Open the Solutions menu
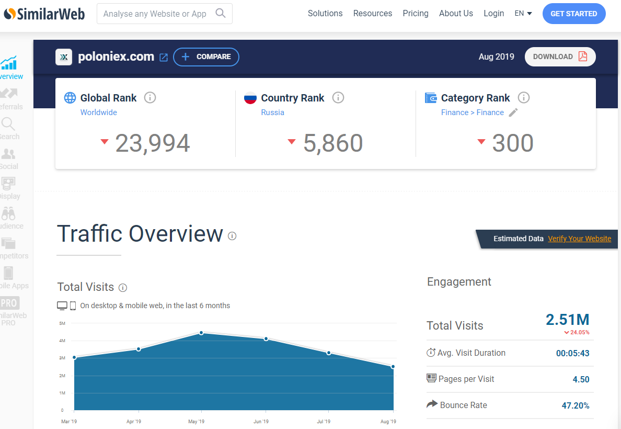Viewport: 621px width, 429px height. 325,14
